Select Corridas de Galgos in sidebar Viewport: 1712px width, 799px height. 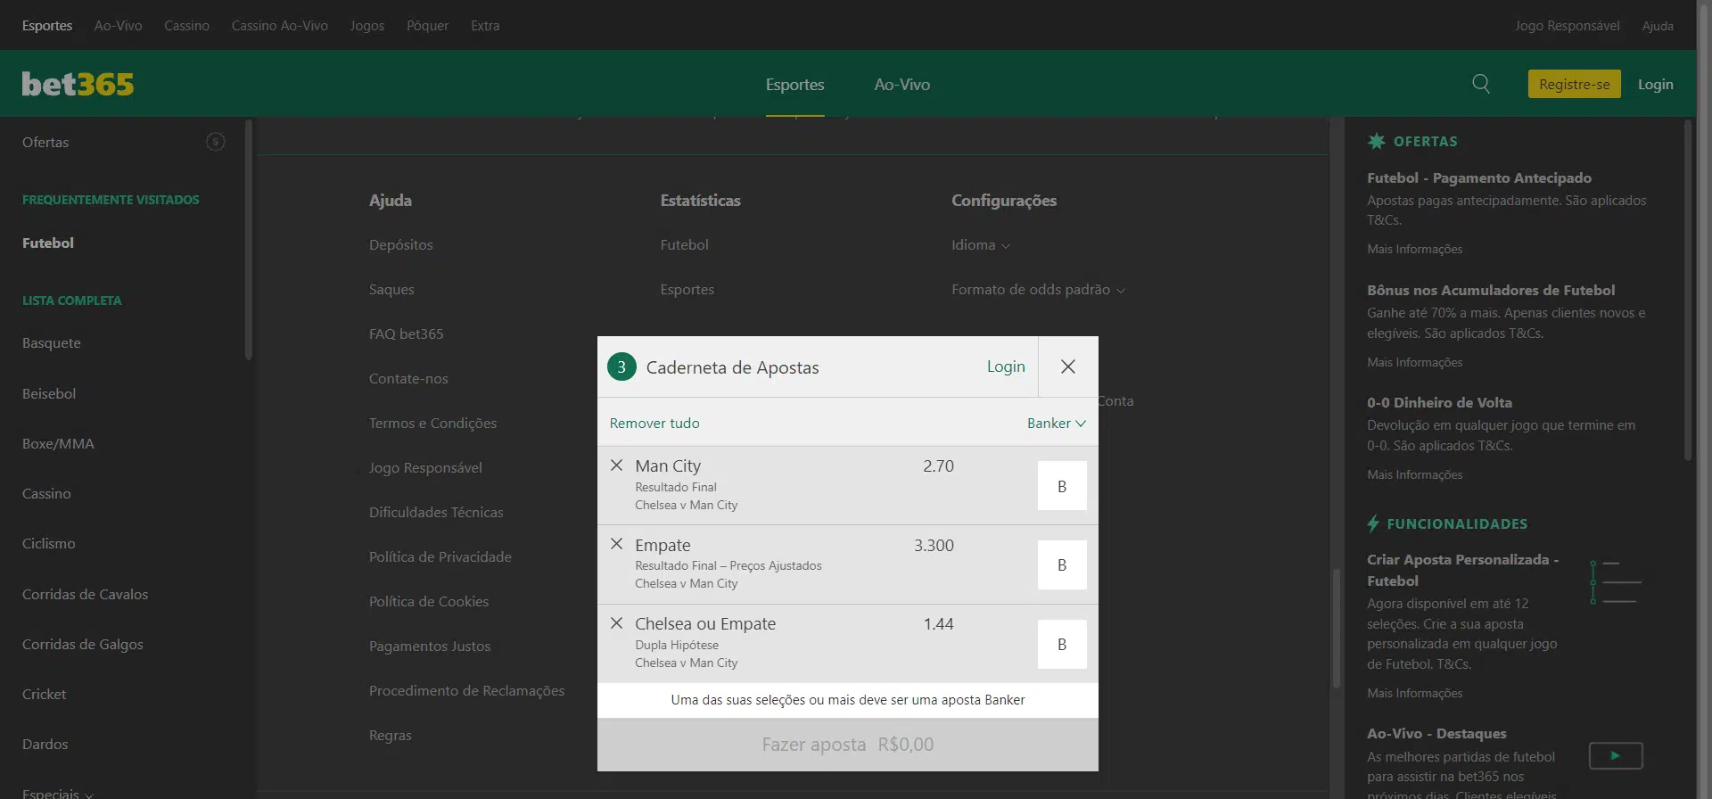click(83, 644)
